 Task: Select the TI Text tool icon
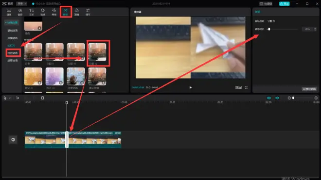tap(31, 12)
